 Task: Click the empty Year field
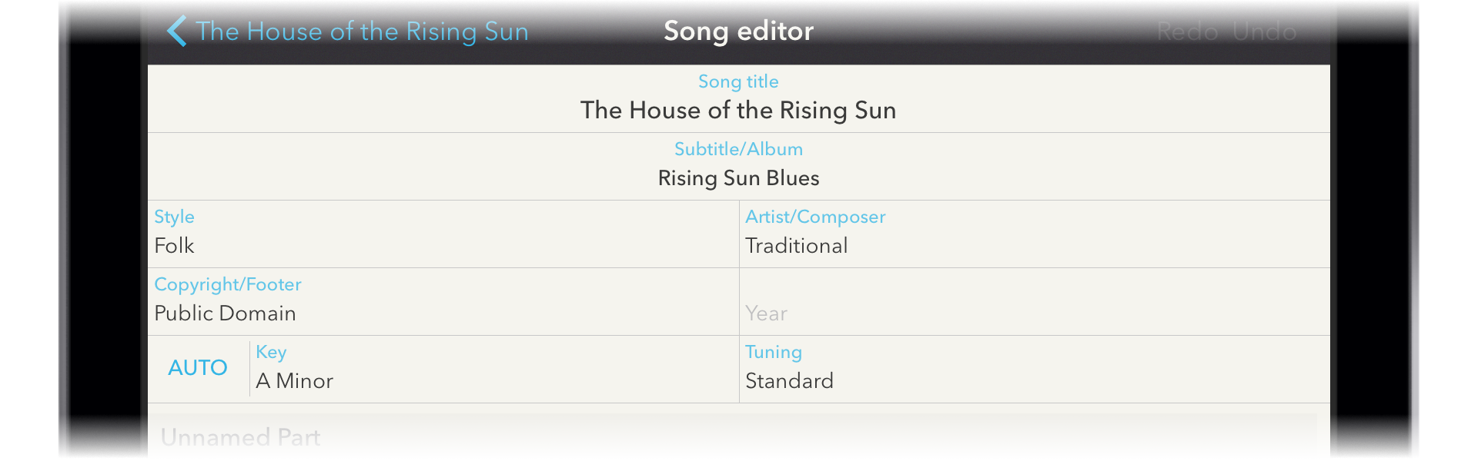(766, 313)
